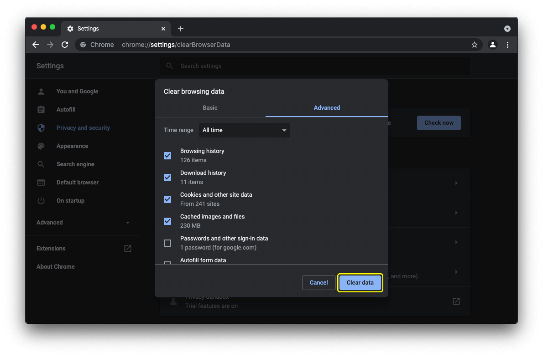Click the On startup power icon

pos(41,201)
